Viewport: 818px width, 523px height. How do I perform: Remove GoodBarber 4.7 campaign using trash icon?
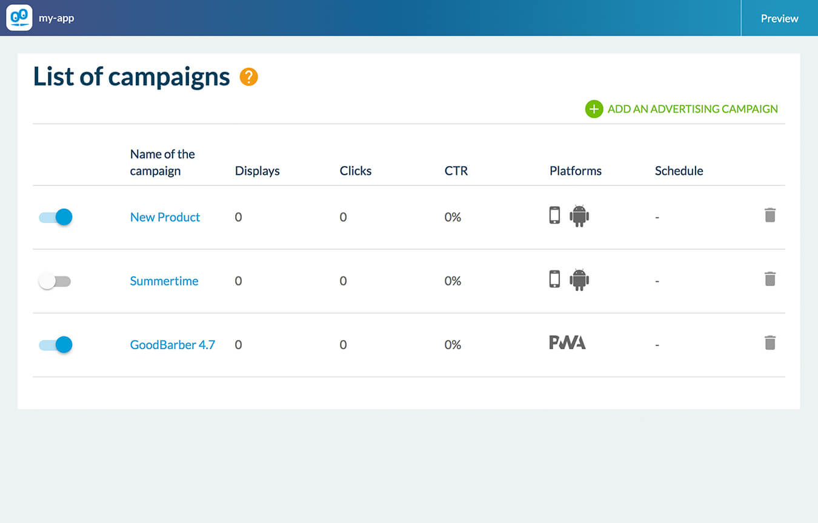coord(770,343)
